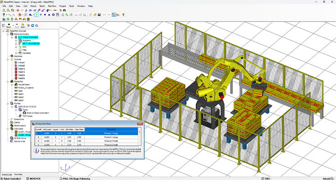This screenshot has width=336, height=180.
Task: Click the redo arrow icon
Action: click(109, 15)
